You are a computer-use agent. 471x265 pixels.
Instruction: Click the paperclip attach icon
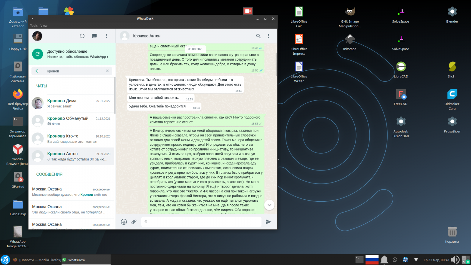click(134, 222)
